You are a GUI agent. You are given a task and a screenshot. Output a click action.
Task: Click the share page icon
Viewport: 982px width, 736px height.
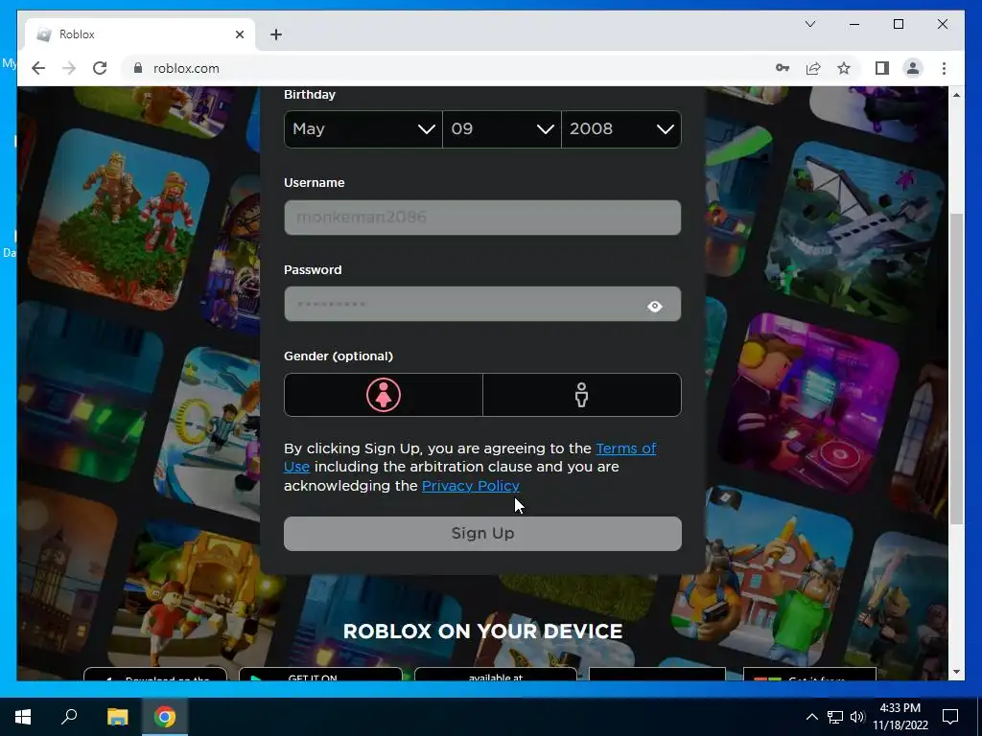[x=813, y=68]
